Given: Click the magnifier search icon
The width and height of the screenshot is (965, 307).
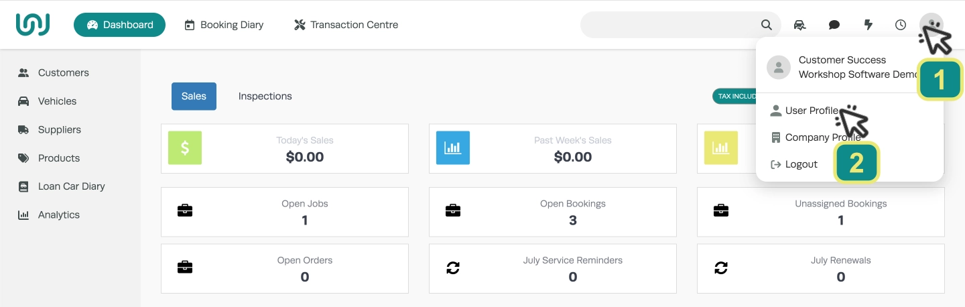Looking at the screenshot, I should coord(767,25).
